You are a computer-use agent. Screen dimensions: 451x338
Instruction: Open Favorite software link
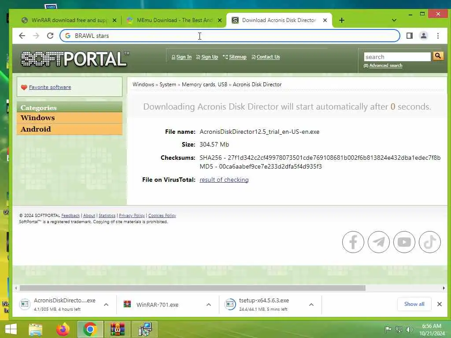[50, 87]
